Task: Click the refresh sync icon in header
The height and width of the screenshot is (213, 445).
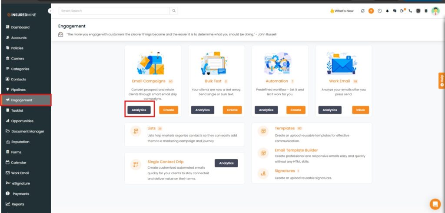Action: 363,11
